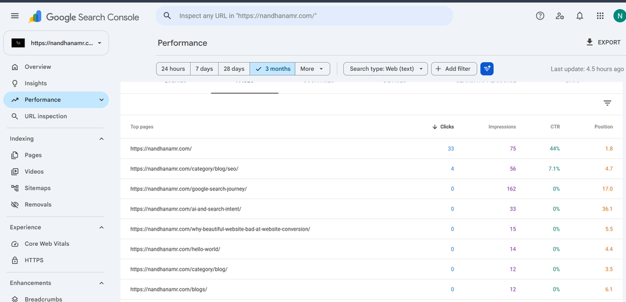Click the Insights lightbulb icon
Screen dimensions: 626x302
click(x=15, y=83)
